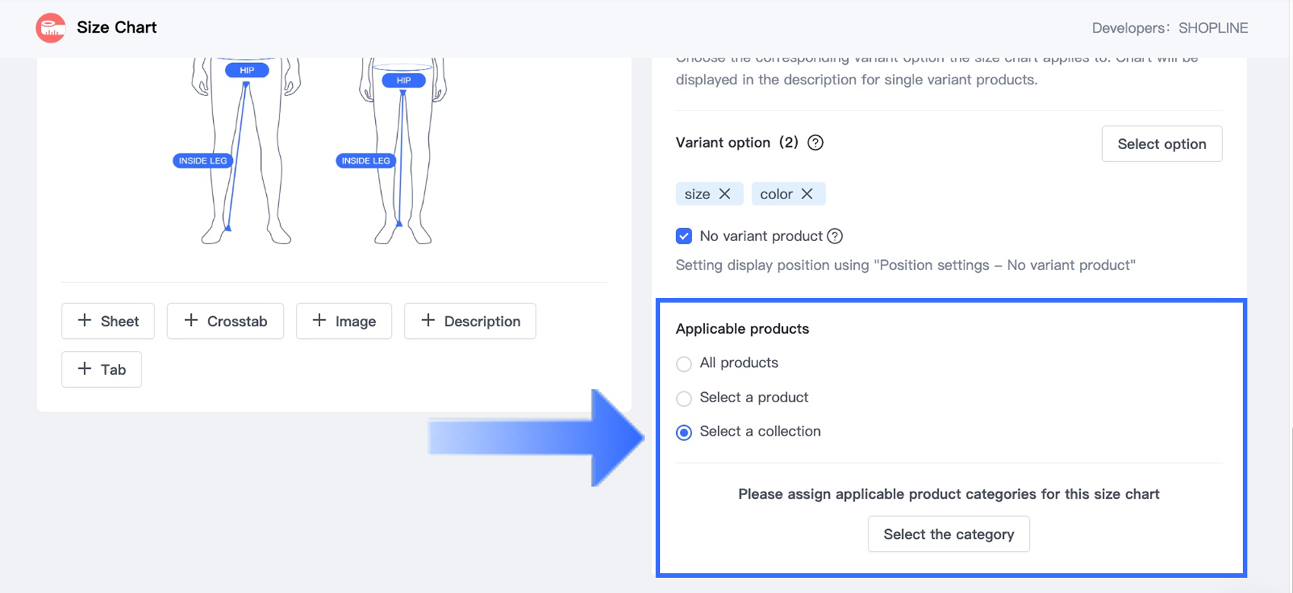Screen dimensions: 1293x593
Task: Choose the Select a product radio option
Action: pyautogui.click(x=684, y=398)
